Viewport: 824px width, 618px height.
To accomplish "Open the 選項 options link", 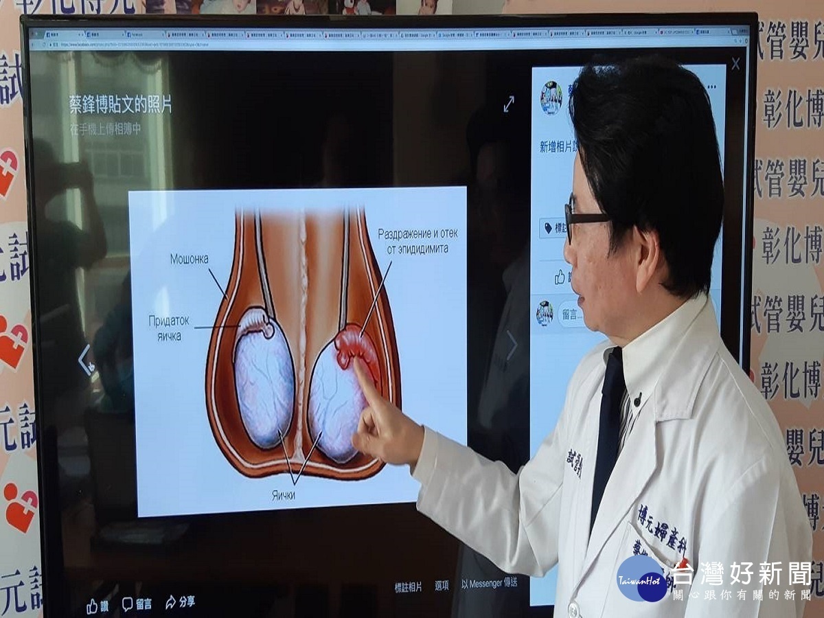I will [442, 586].
